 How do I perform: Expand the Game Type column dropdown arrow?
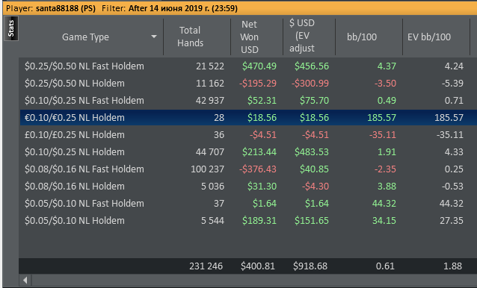154,37
